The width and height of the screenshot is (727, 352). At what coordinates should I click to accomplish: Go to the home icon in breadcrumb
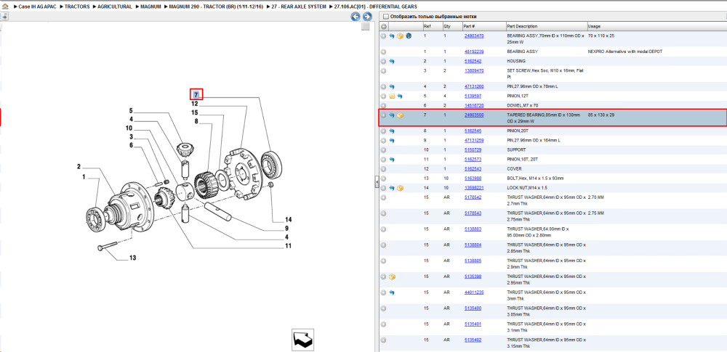(5, 7)
